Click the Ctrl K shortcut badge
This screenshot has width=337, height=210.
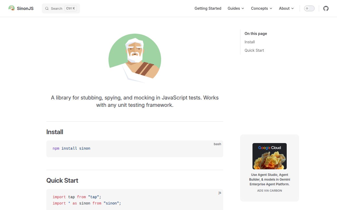click(x=71, y=8)
